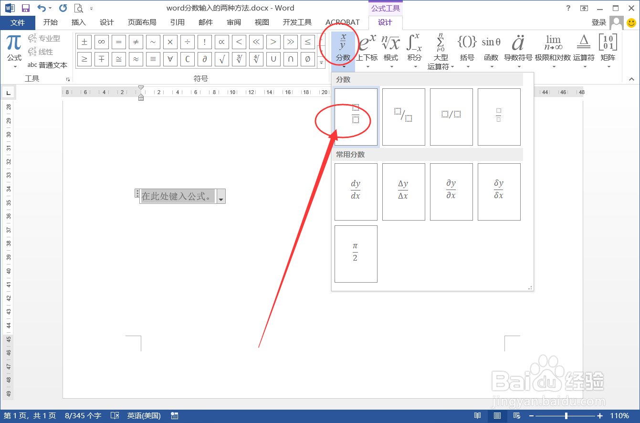Insert the for-all ∀ symbol

coord(170,59)
